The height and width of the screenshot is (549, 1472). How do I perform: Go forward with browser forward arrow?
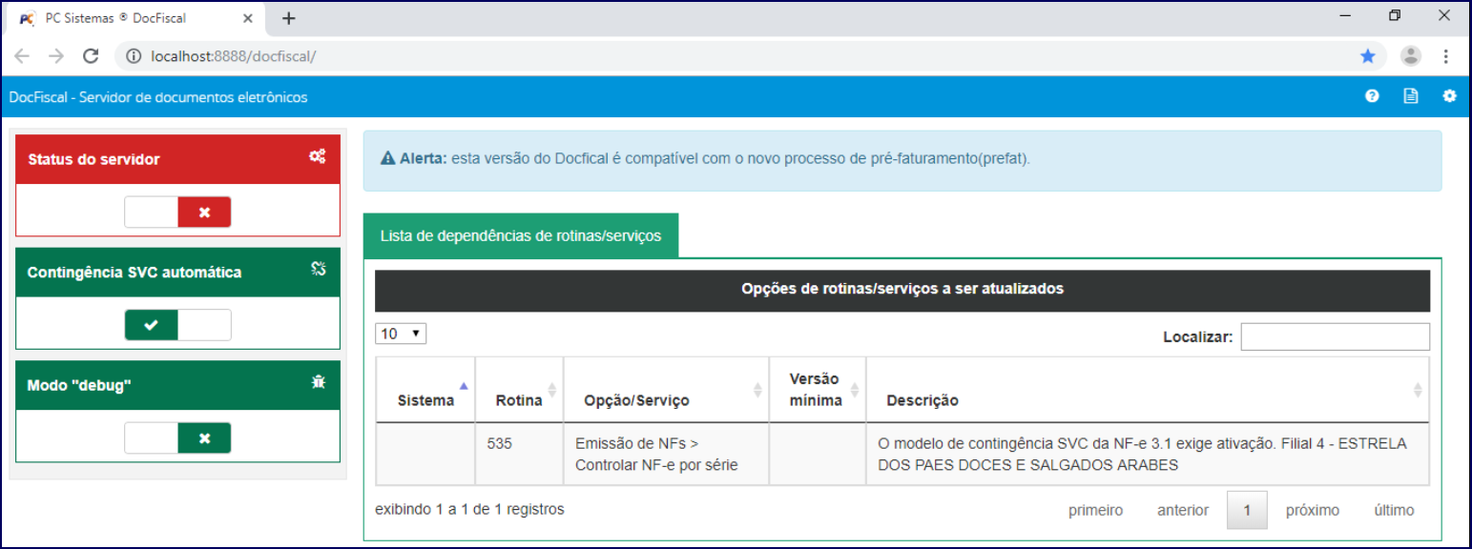coord(56,56)
